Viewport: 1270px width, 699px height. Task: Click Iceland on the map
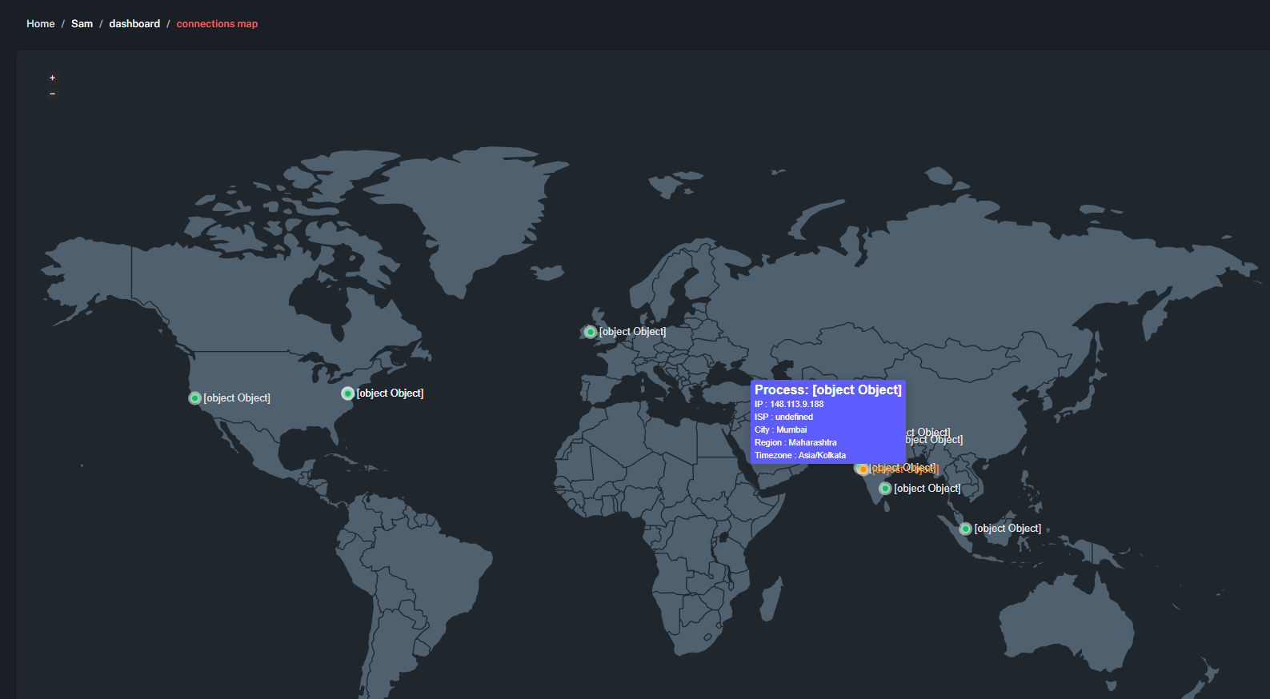coord(548,273)
